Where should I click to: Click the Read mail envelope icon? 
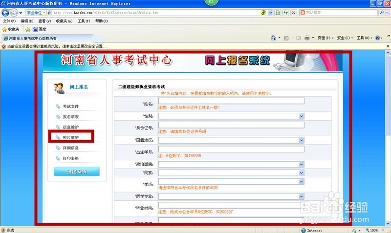click(299, 38)
